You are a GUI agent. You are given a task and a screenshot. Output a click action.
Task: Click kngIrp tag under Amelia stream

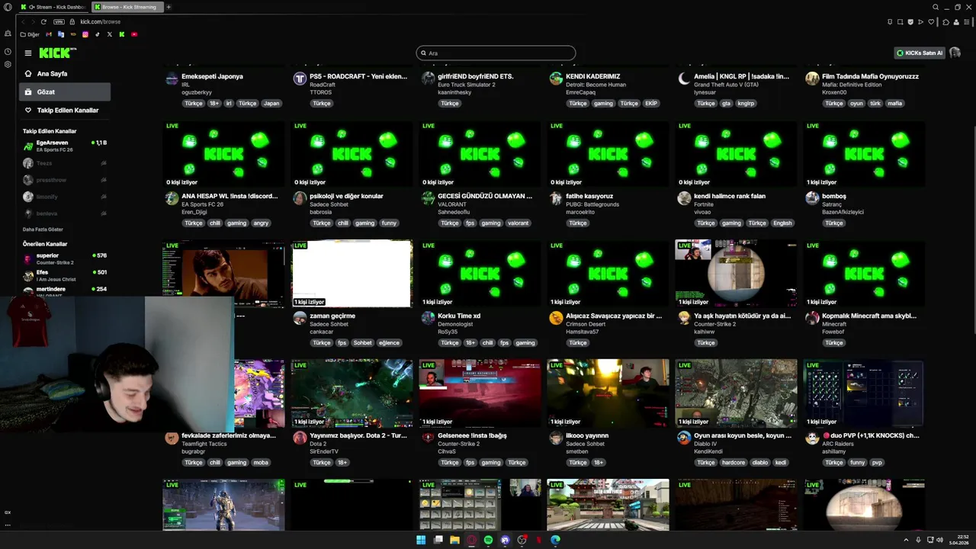click(746, 104)
